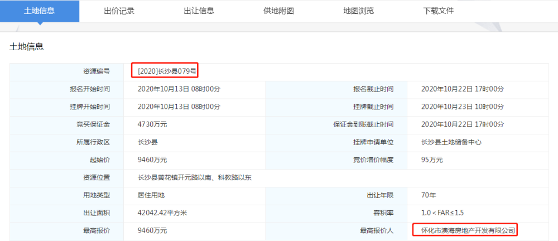Click the 所属行政区 label cell
The image size is (558, 241).
coord(66,143)
